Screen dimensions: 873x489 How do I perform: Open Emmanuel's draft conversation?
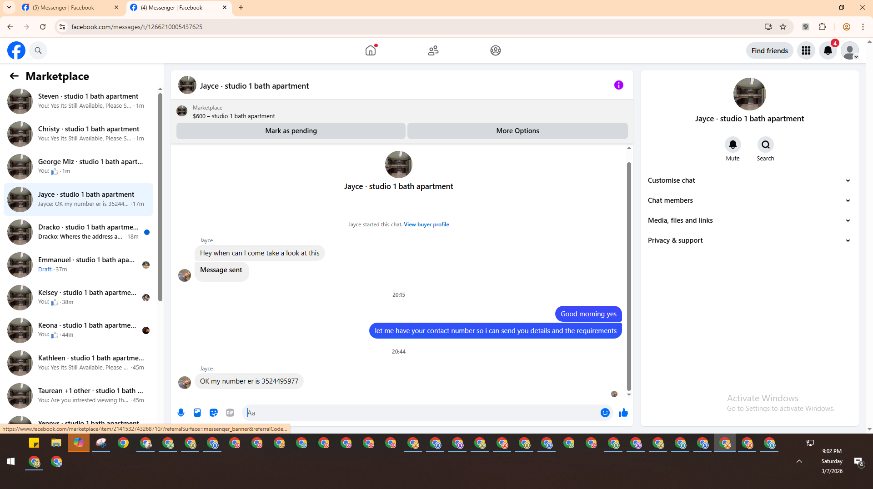coord(78,264)
